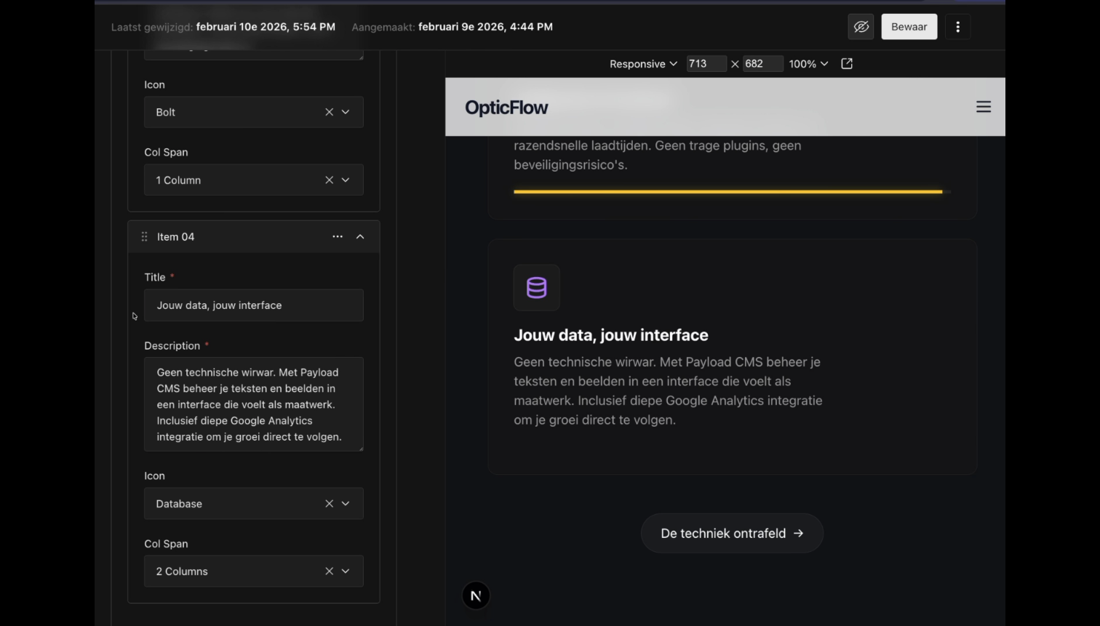Open the Responsive breakpoint dropdown
The width and height of the screenshot is (1100, 626).
(643, 64)
